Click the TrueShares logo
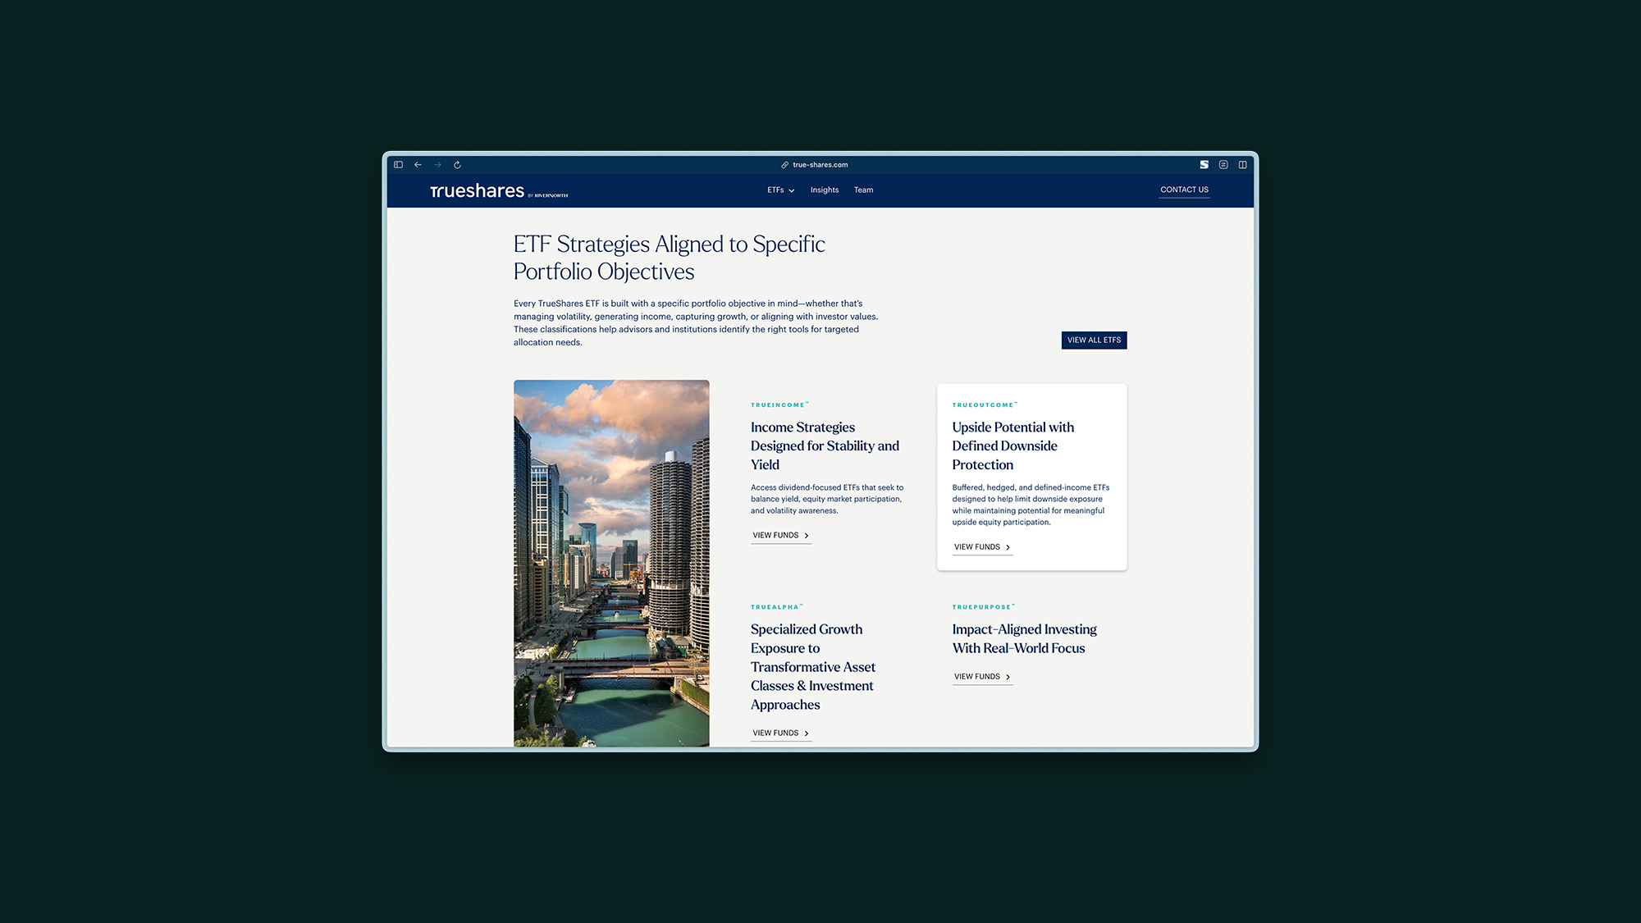The width and height of the screenshot is (1641, 923). [x=477, y=191]
